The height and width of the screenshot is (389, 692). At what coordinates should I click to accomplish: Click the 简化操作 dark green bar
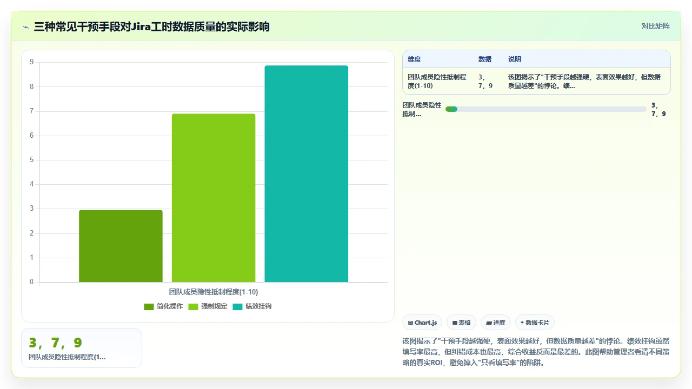(121, 246)
